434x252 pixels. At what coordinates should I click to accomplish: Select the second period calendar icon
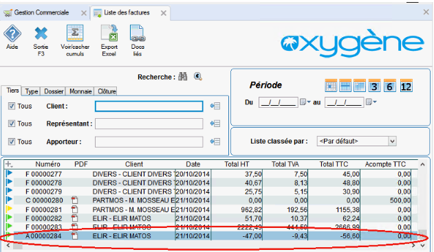pos(345,86)
